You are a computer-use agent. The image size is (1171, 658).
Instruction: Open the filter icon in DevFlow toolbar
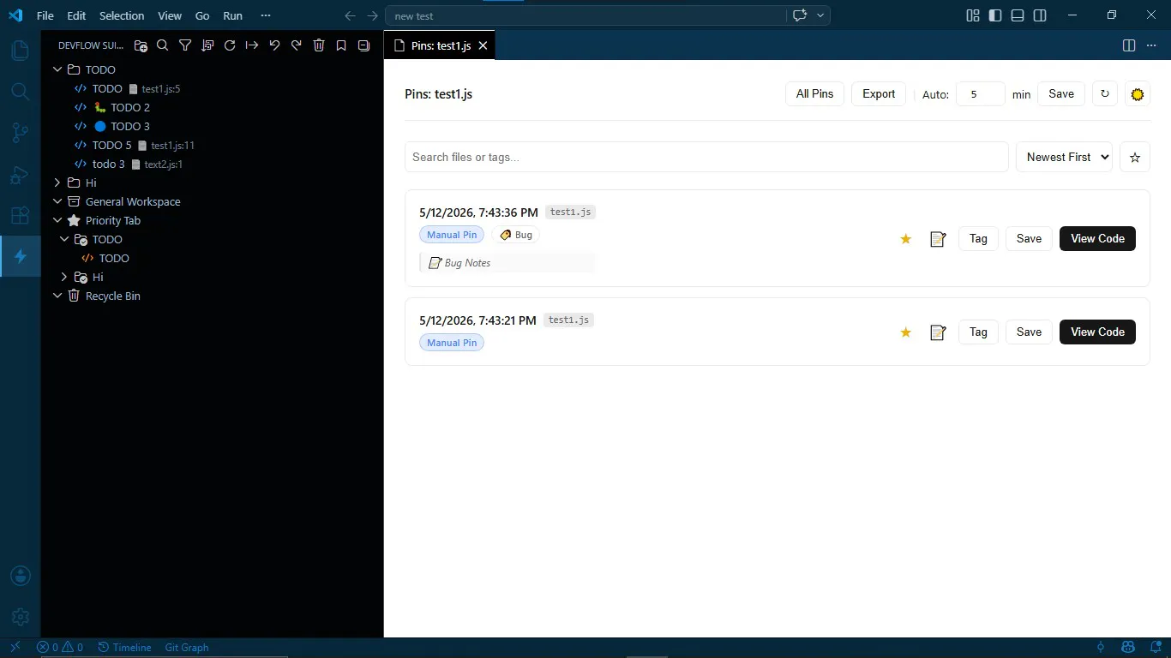coord(185,45)
